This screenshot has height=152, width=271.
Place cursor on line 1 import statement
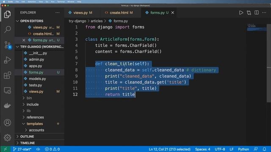tap(115, 27)
